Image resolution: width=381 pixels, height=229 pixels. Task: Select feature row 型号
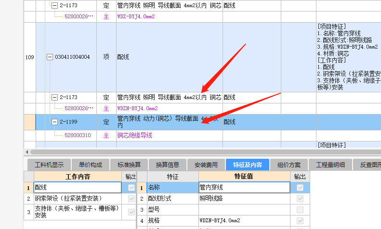point(173,210)
